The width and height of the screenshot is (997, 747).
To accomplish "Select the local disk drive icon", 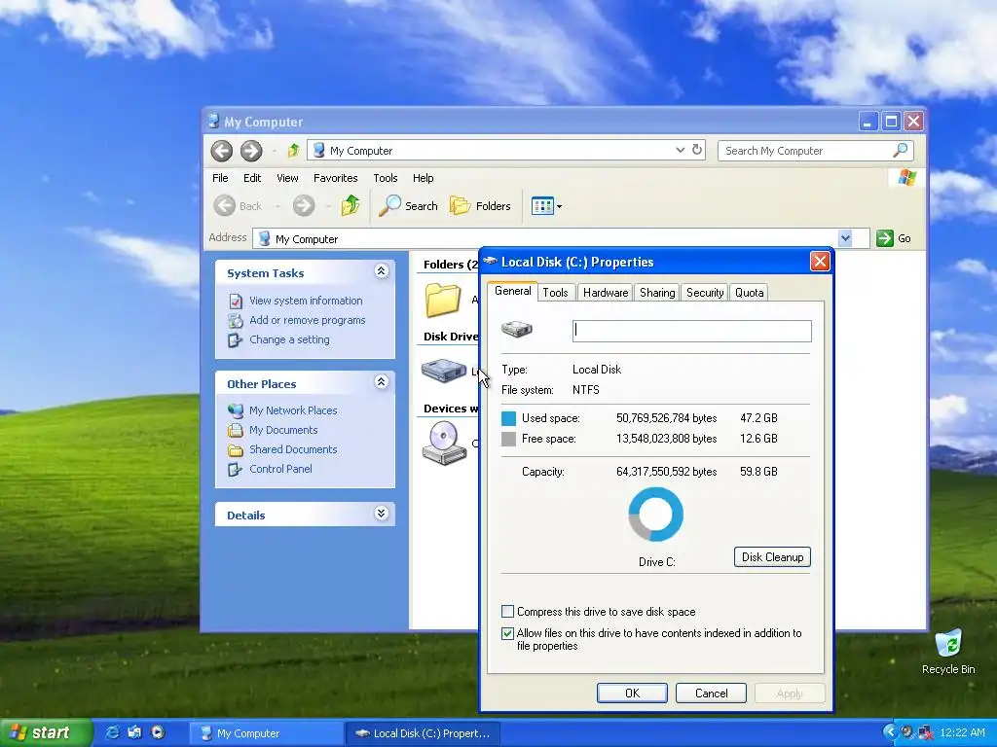I will coord(444,371).
